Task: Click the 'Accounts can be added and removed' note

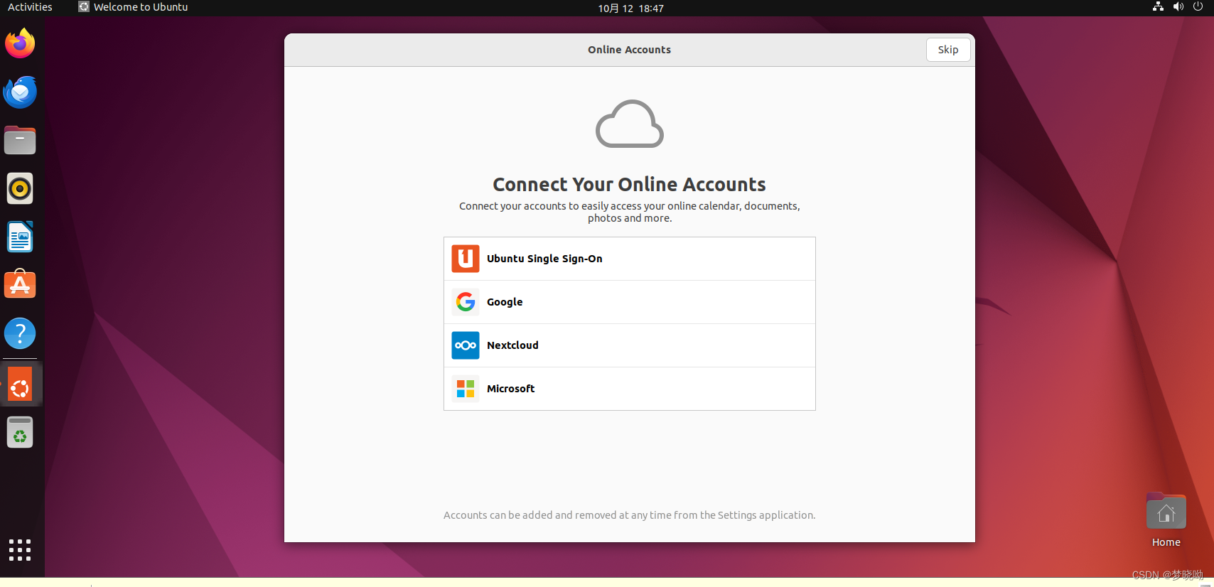Action: point(629,515)
